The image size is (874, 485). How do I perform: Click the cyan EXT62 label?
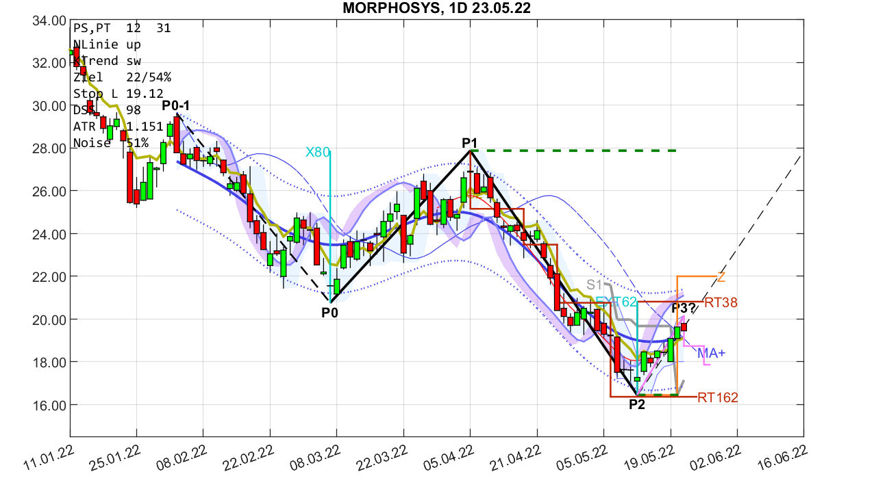pos(616,302)
